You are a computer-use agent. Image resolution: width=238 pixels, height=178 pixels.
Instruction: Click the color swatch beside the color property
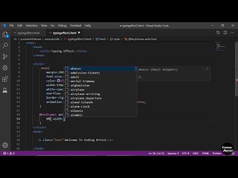click(x=59, y=81)
